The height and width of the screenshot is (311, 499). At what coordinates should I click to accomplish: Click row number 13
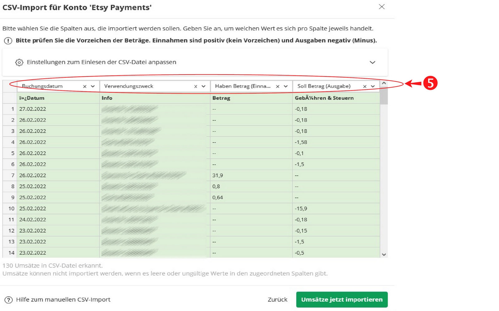(x=11, y=242)
